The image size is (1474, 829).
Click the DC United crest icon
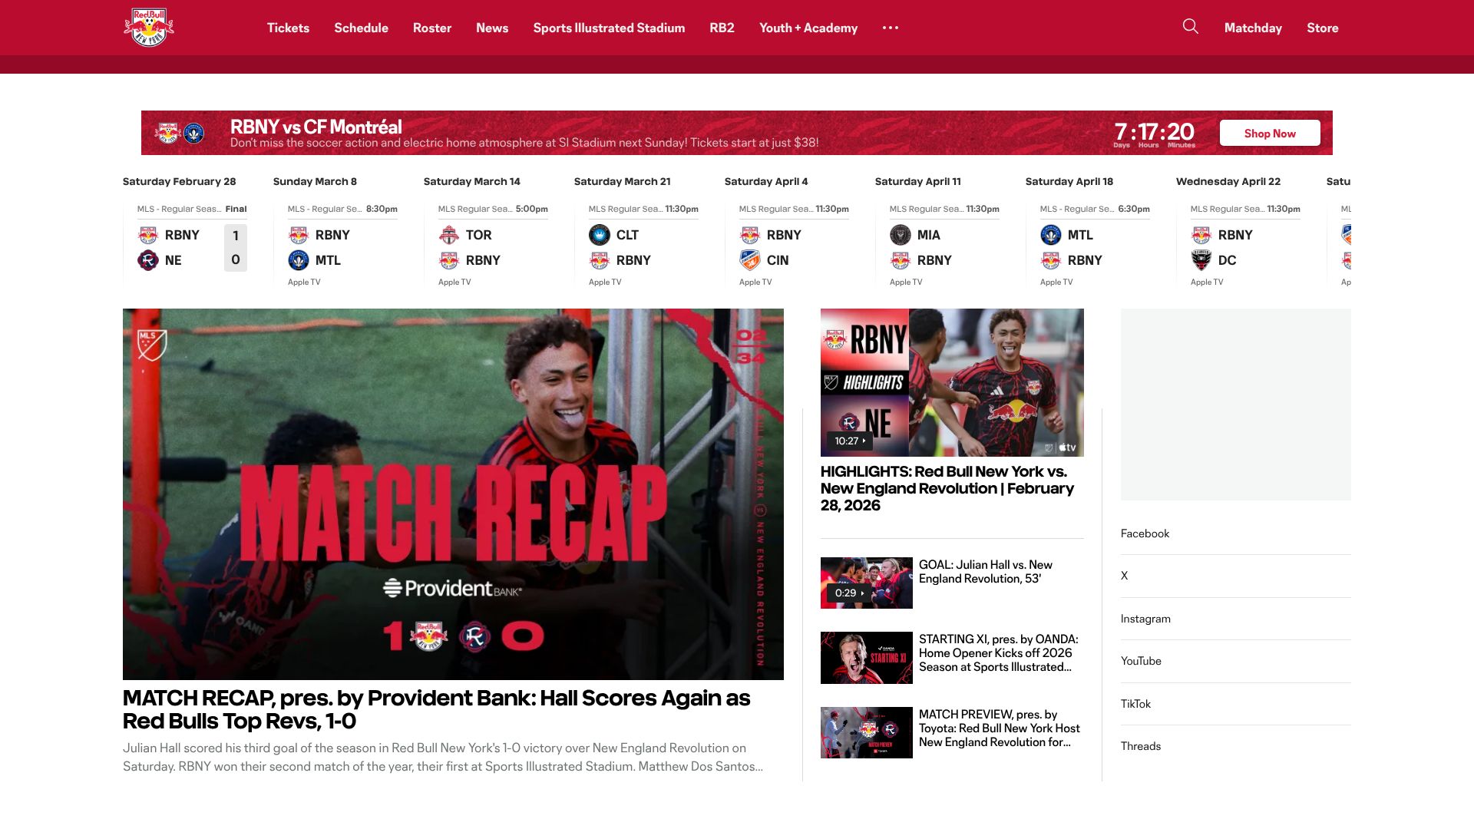[1201, 260]
